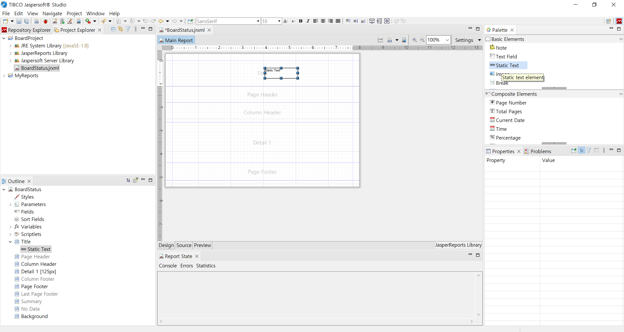Image resolution: width=624 pixels, height=332 pixels.
Task: Click Link with Editor arrows icon
Action: 121,29
